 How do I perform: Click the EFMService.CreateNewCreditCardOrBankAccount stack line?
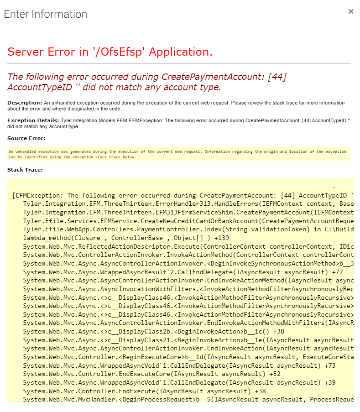pyautogui.click(x=188, y=221)
